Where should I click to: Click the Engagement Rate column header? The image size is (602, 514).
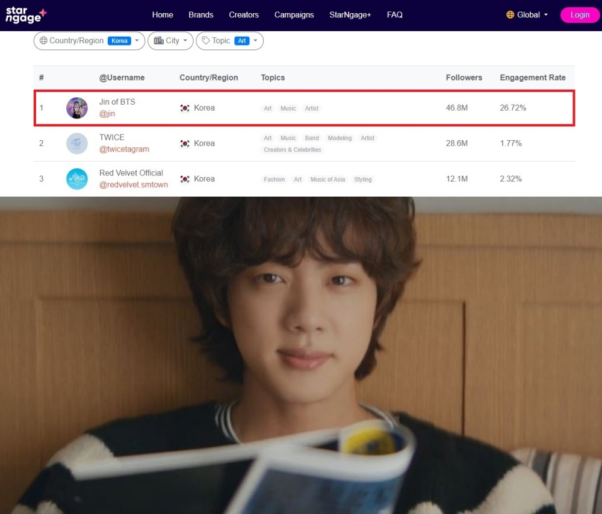pos(533,78)
